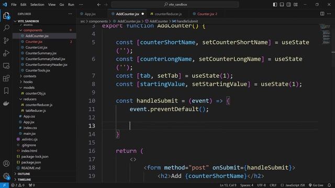The width and height of the screenshot is (335, 188).
Task: Click the remote window status bar icon
Action: pyautogui.click(x=4, y=185)
